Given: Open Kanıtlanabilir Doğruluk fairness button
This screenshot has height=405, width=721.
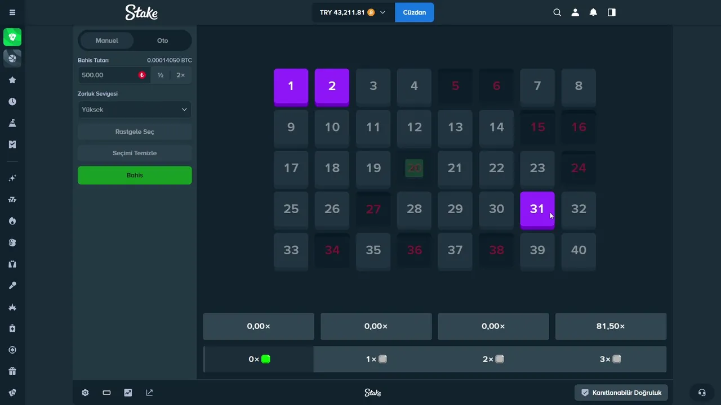Looking at the screenshot, I should 621,393.
